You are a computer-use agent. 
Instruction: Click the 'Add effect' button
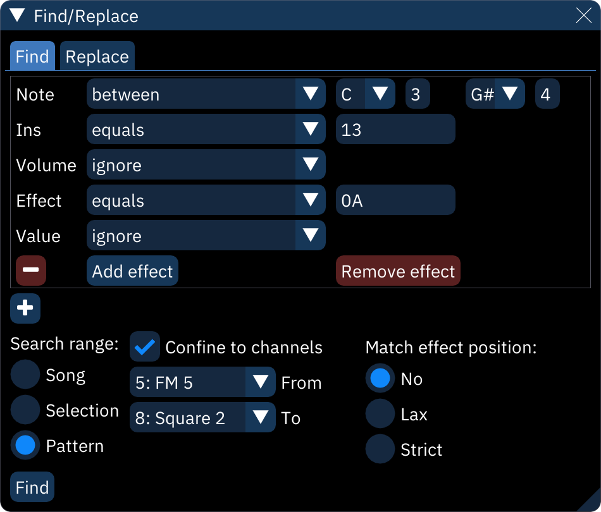click(x=132, y=271)
